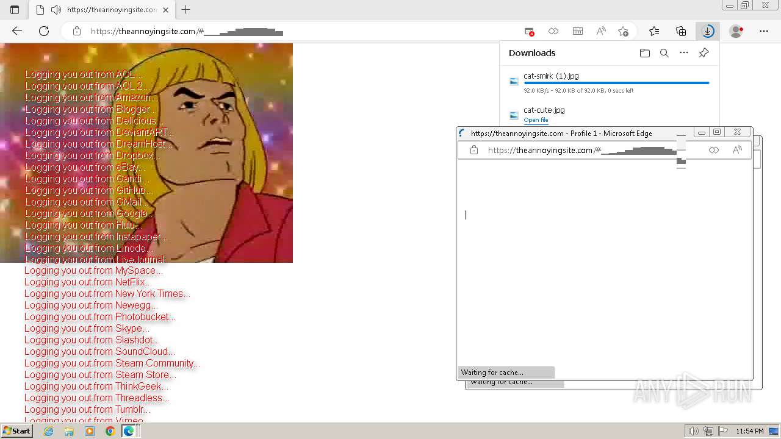Click 'Logging you out from New York Times...'
The image size is (781, 439).
coord(107,294)
